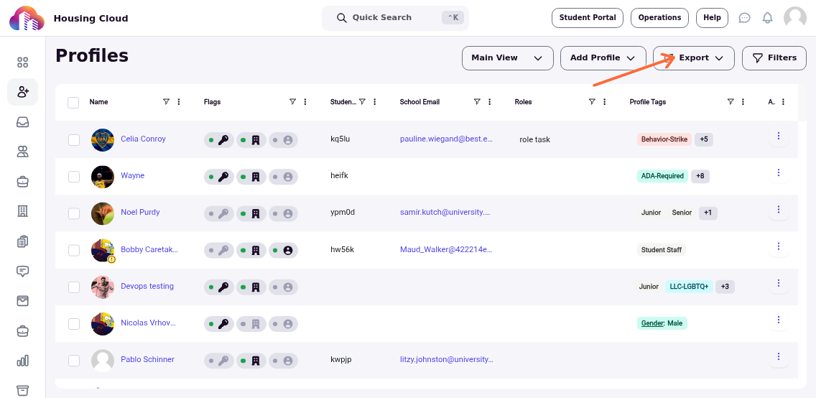The image size is (816, 398).
Task: Open the chat message sidebar icon
Action: click(22, 271)
